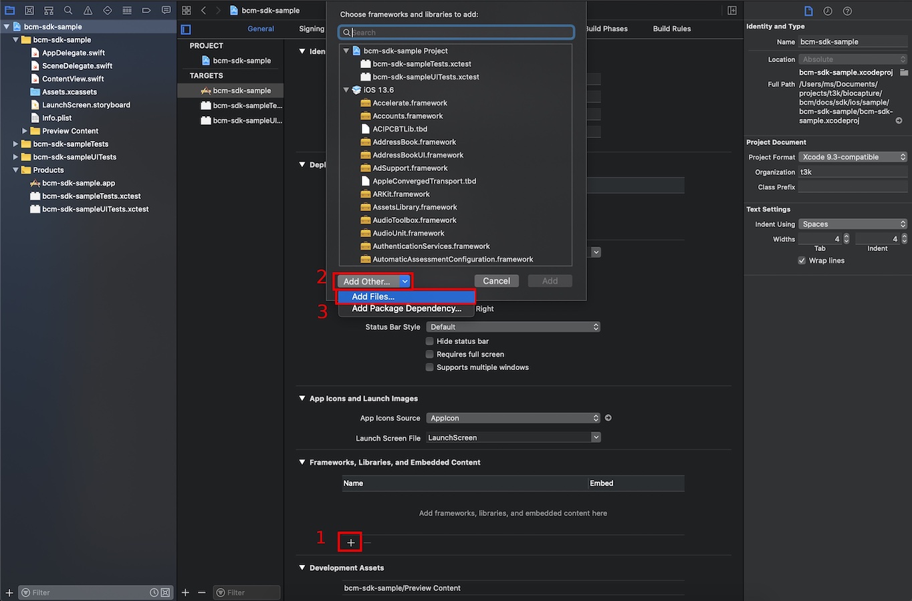Expand the Preview Content folder

tap(25, 131)
